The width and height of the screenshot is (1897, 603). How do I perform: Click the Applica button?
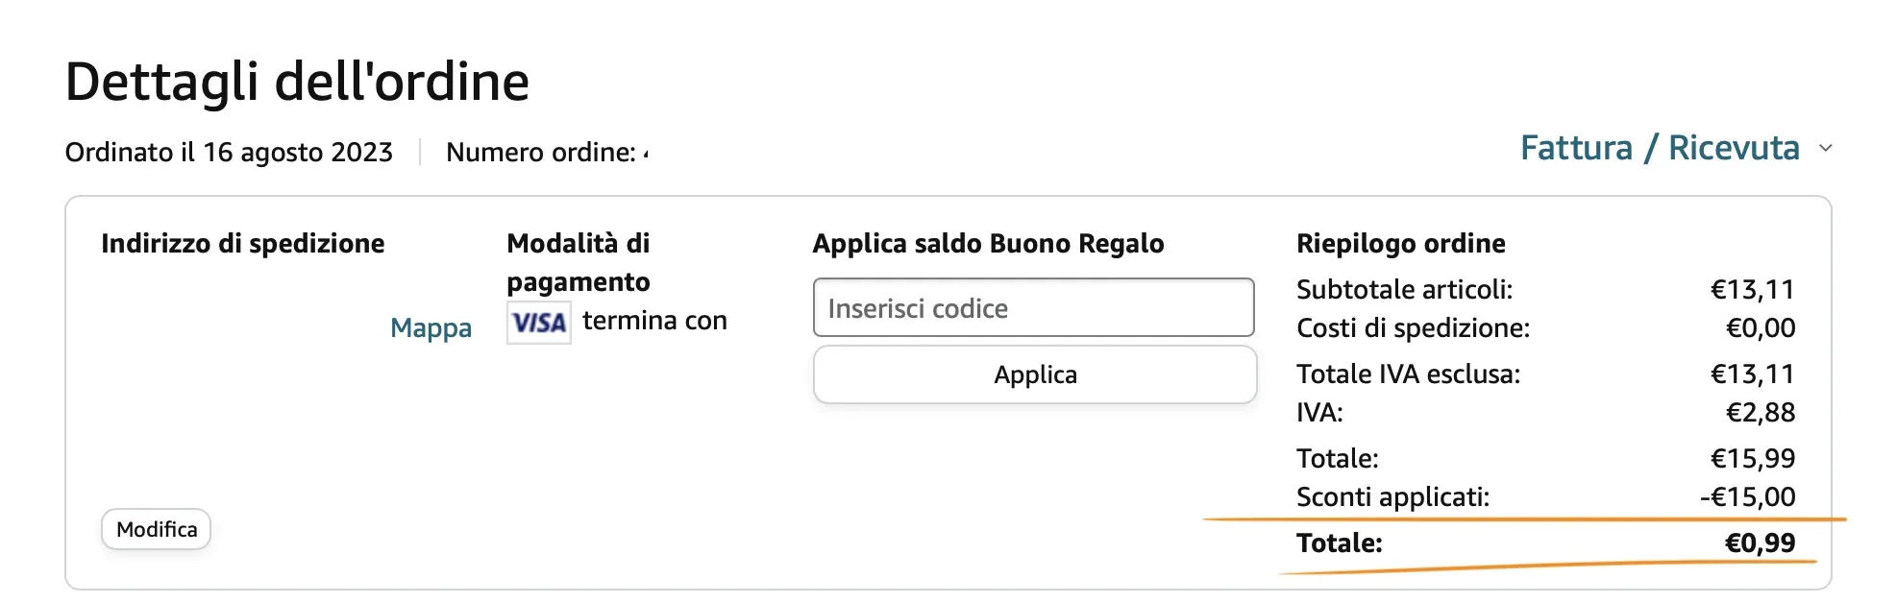[x=1033, y=374]
